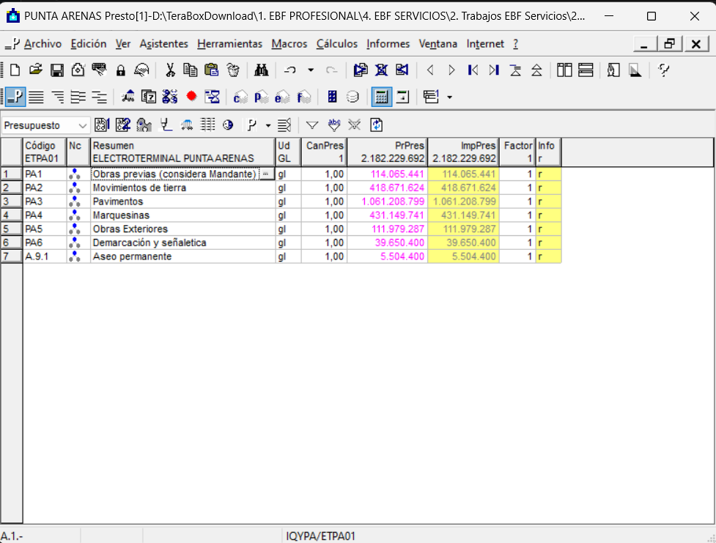Remove filter with crossed funnel icon
Viewport: 716px width, 543px height.
pos(355,125)
